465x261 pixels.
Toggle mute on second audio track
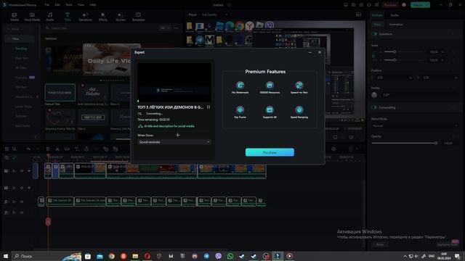[x=22, y=212]
